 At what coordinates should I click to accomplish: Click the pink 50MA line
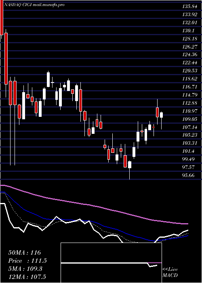click(94, 206)
